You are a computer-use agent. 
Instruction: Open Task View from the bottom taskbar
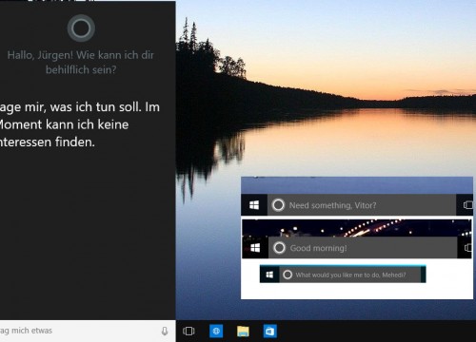[x=188, y=332]
